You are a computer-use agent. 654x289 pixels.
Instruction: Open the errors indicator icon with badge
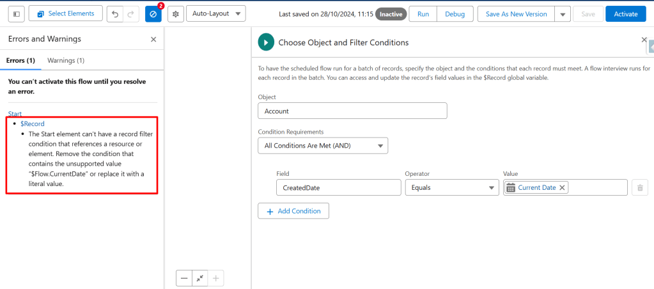153,13
